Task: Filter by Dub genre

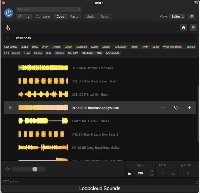Action: tap(48, 53)
